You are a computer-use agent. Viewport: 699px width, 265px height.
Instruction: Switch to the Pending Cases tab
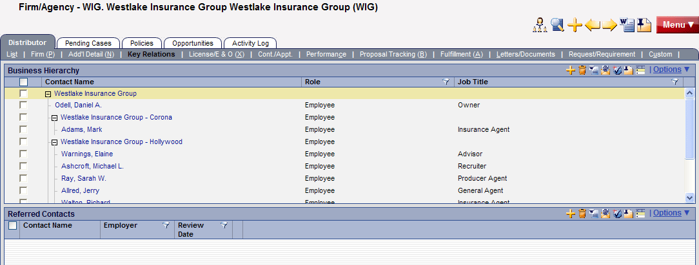click(x=88, y=43)
